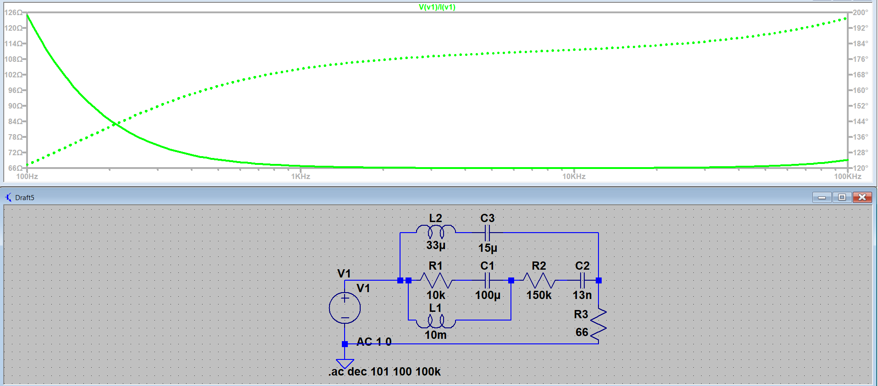Image resolution: width=878 pixels, height=386 pixels.
Task: Click the 126Ω label on left axis
Action: click(13, 12)
